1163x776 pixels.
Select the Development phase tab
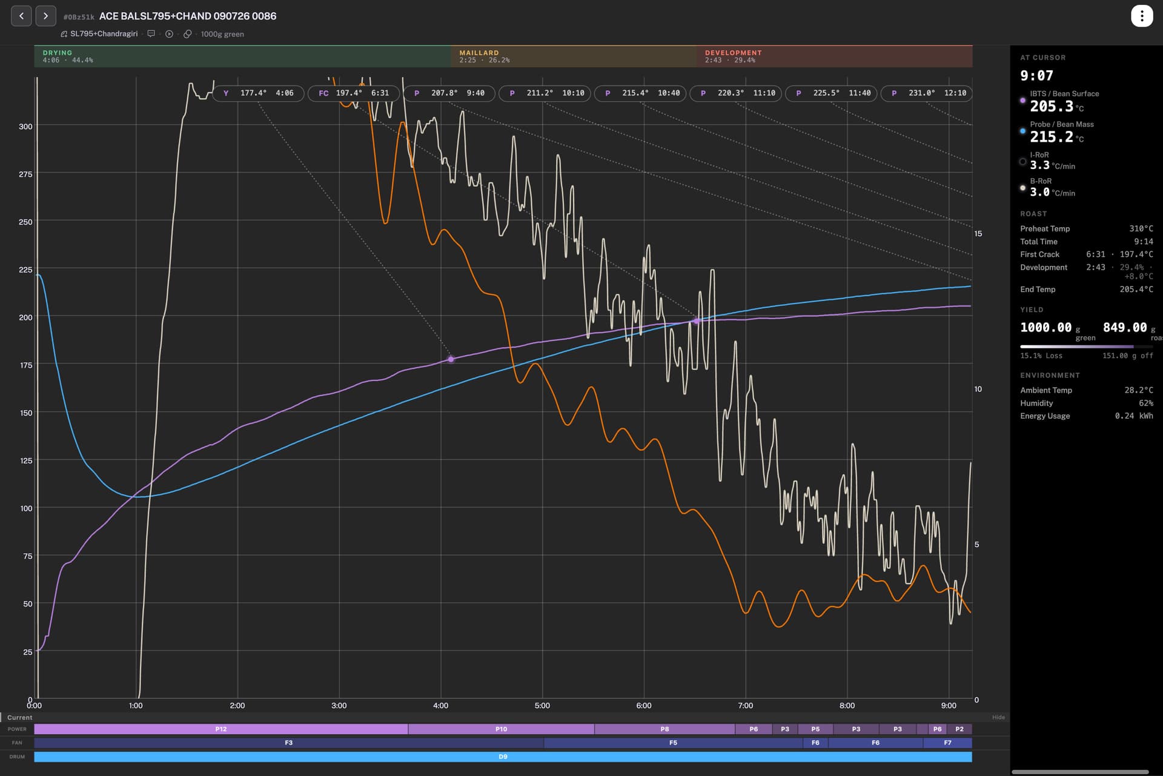click(835, 56)
